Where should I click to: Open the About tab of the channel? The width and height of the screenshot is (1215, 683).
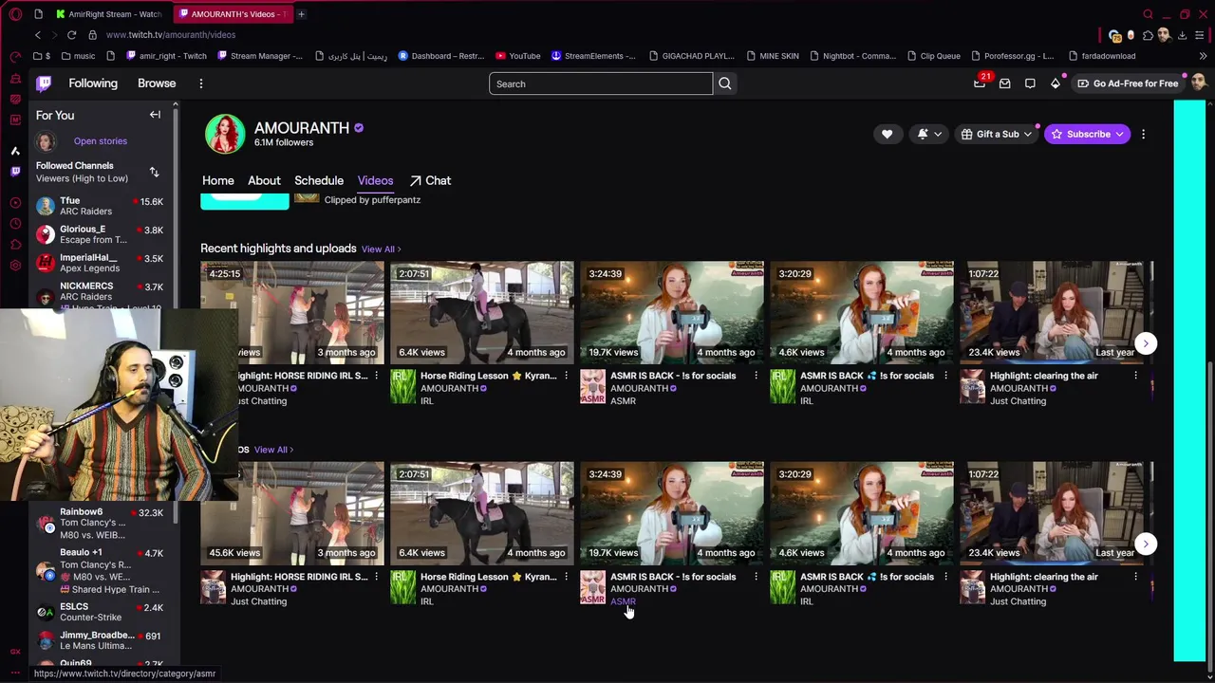click(264, 180)
